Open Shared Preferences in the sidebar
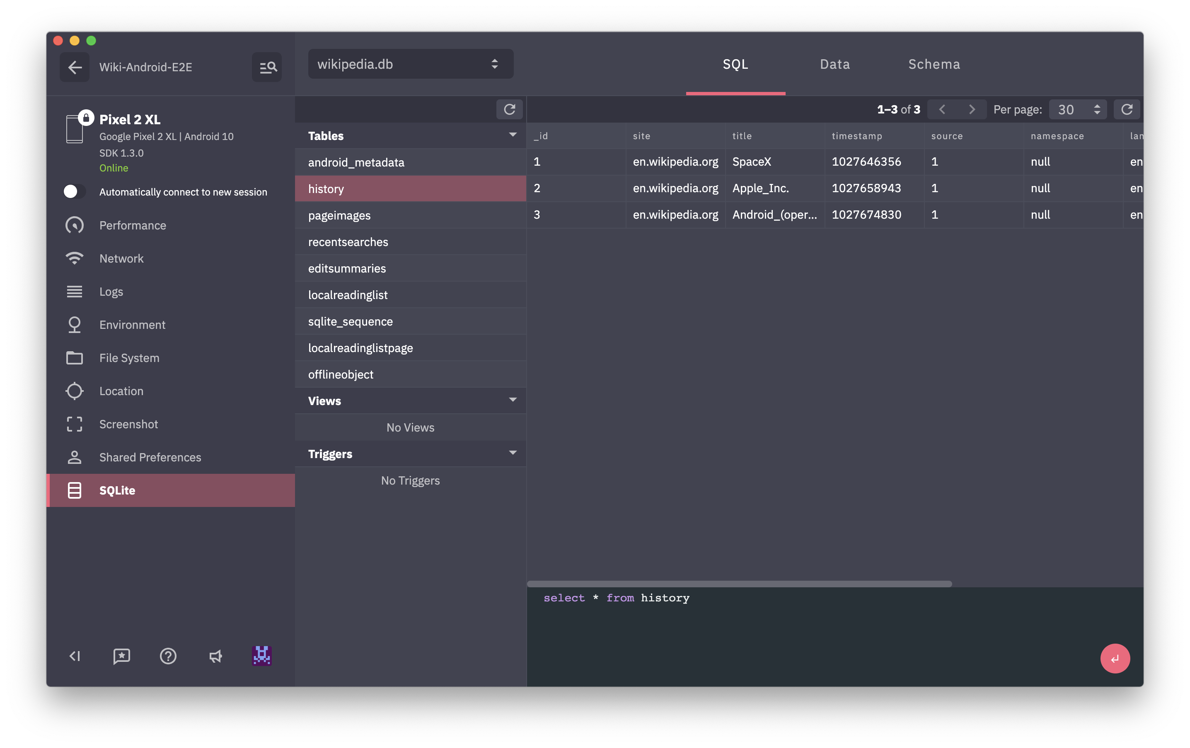1190x748 pixels. coord(150,458)
